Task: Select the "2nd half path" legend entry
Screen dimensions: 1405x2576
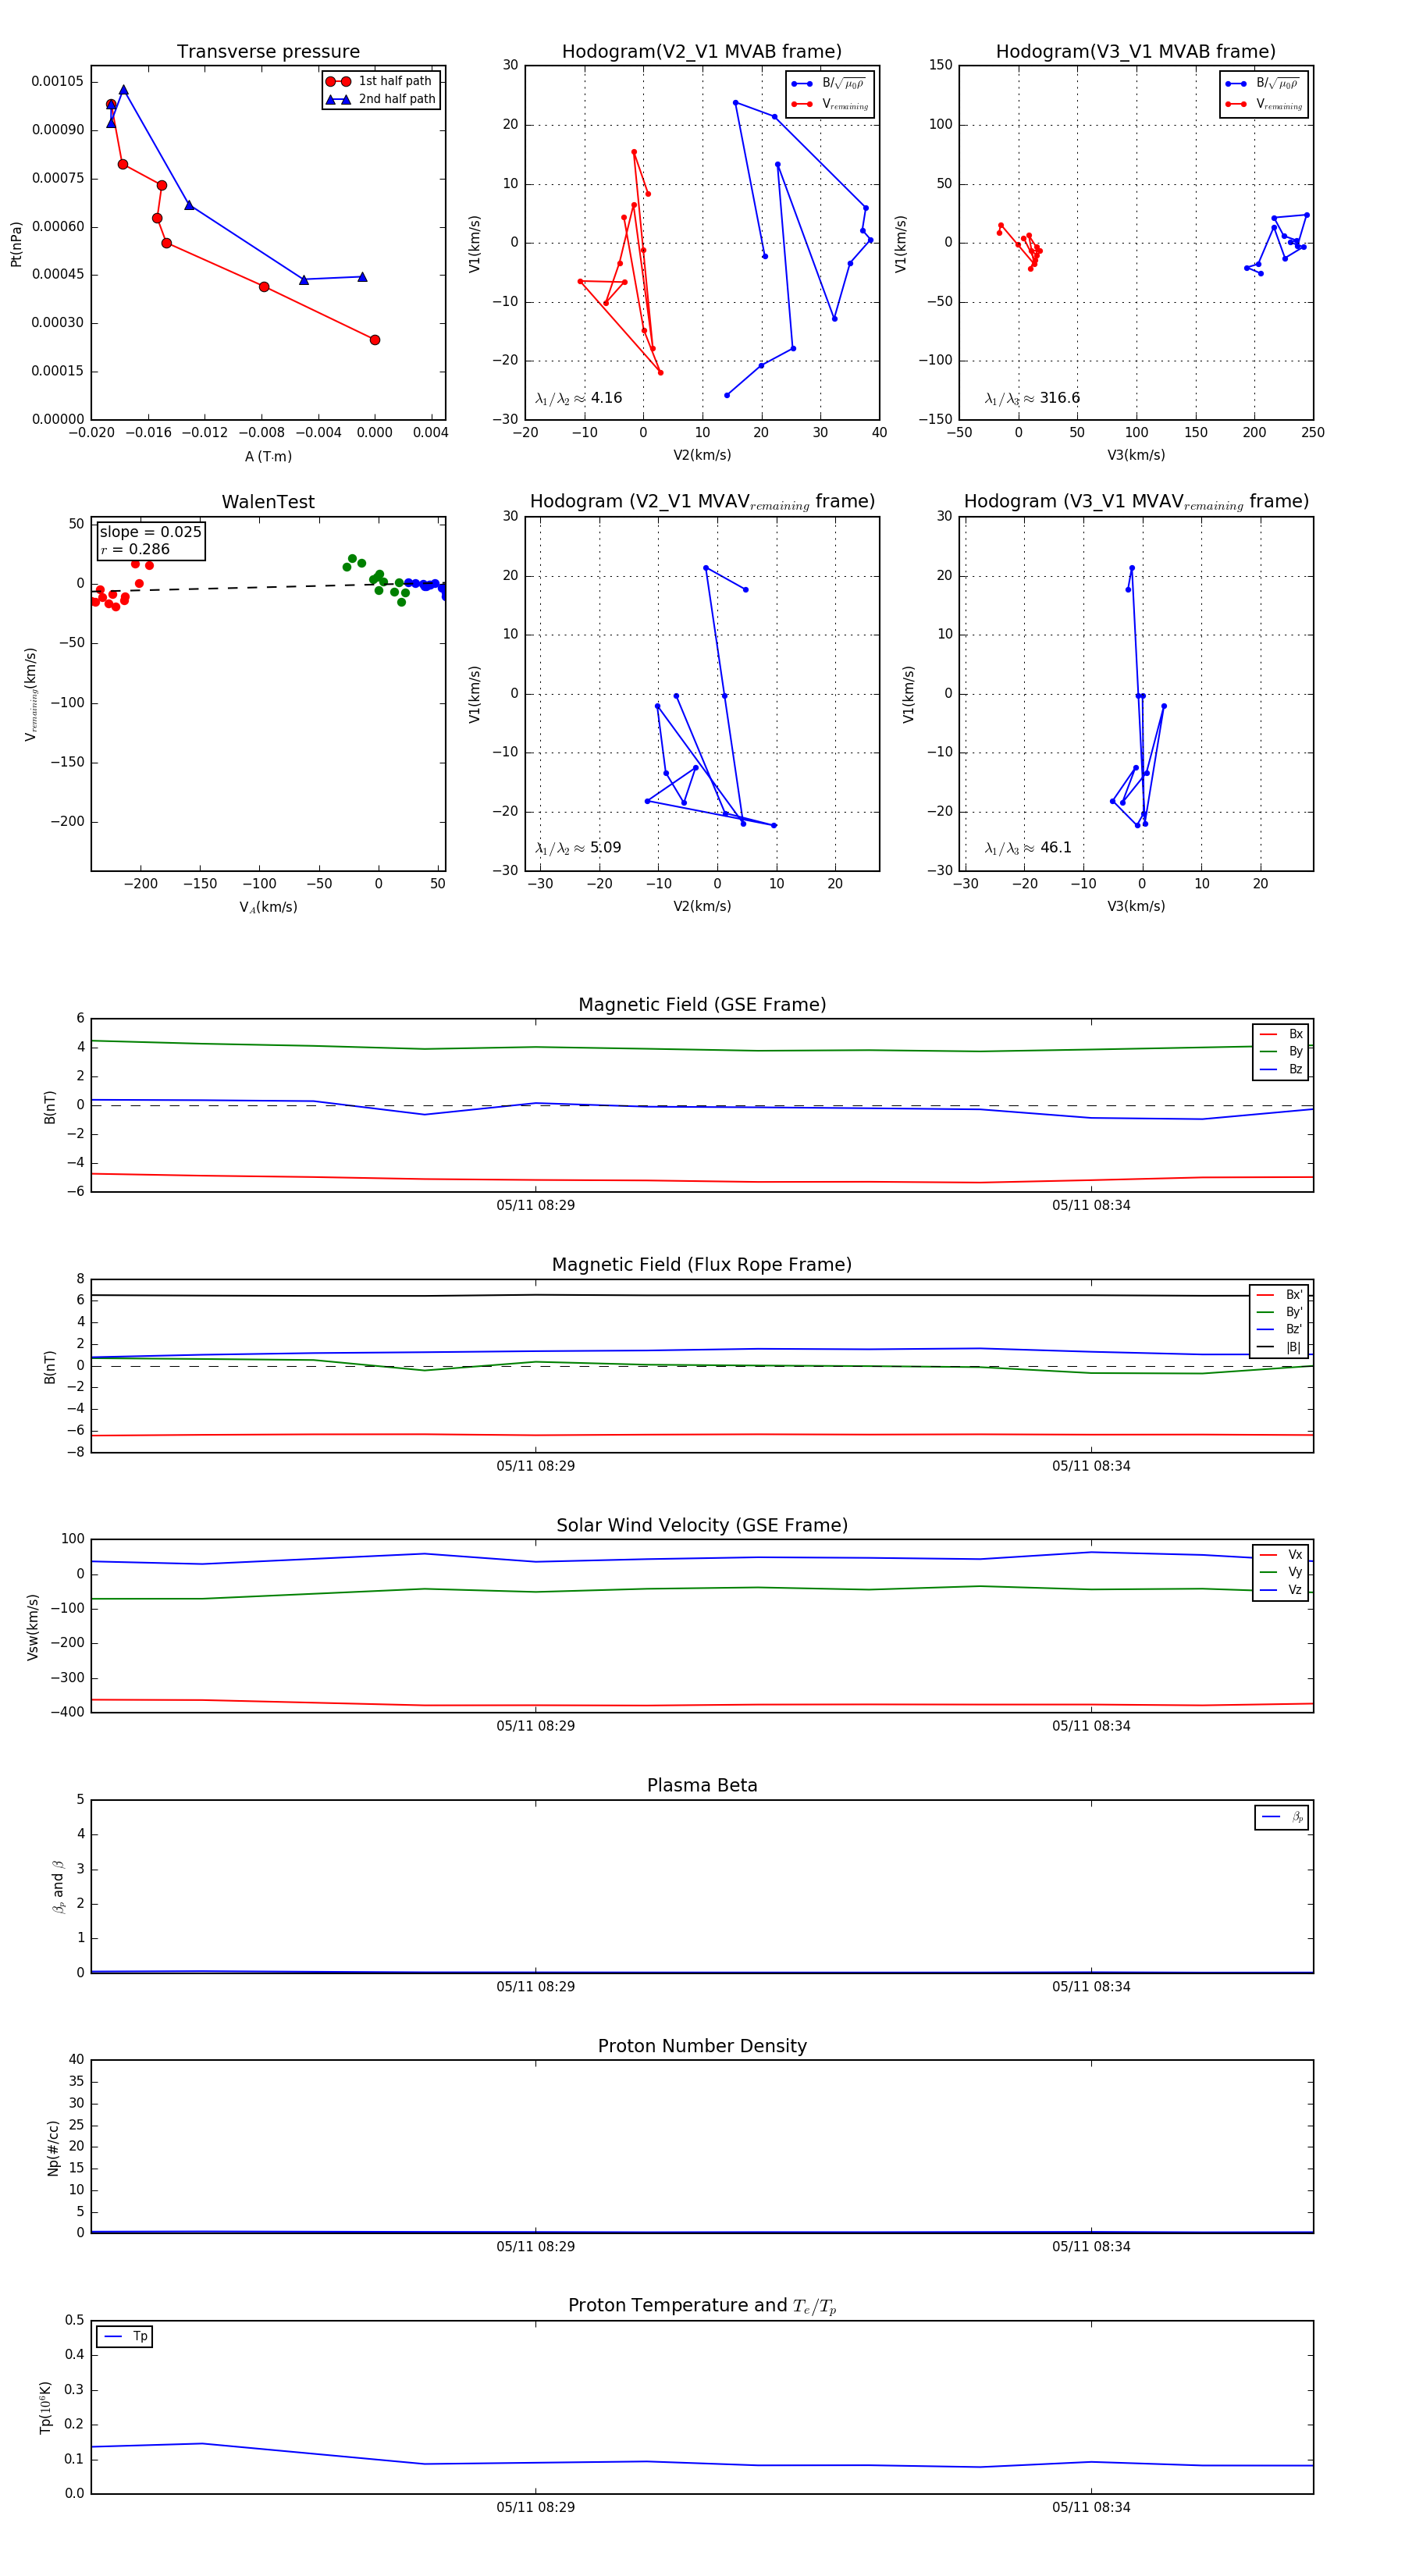Action: (380, 99)
